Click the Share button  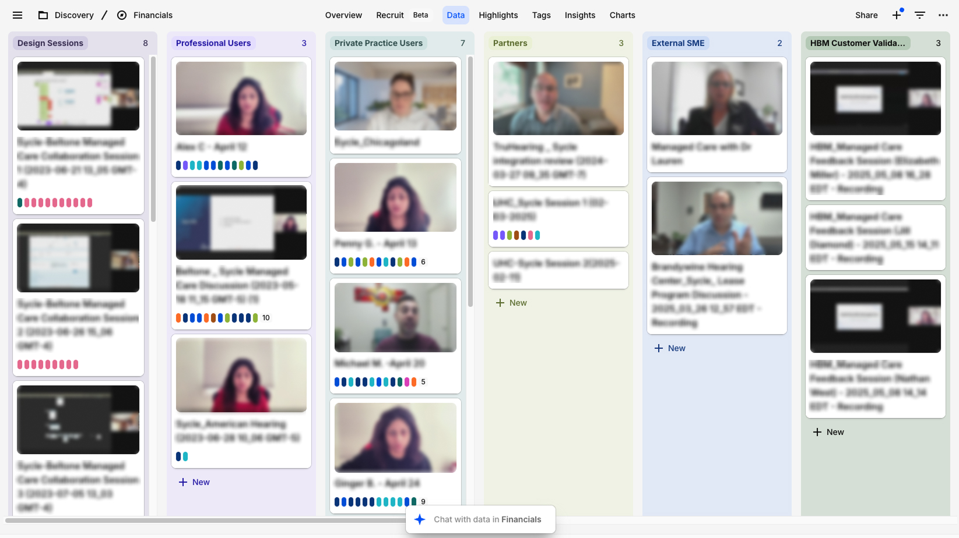(866, 15)
